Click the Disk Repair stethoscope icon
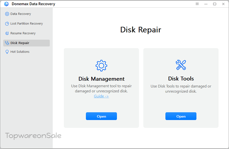The width and height of the screenshot is (229, 149). [7, 43]
